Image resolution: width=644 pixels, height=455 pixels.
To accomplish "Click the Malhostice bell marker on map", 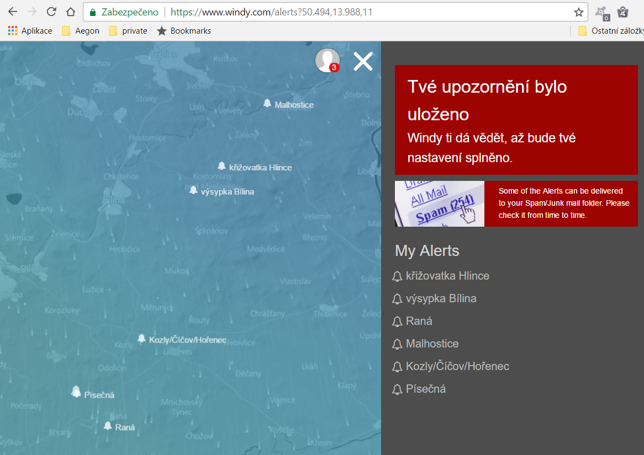I will pyautogui.click(x=267, y=104).
